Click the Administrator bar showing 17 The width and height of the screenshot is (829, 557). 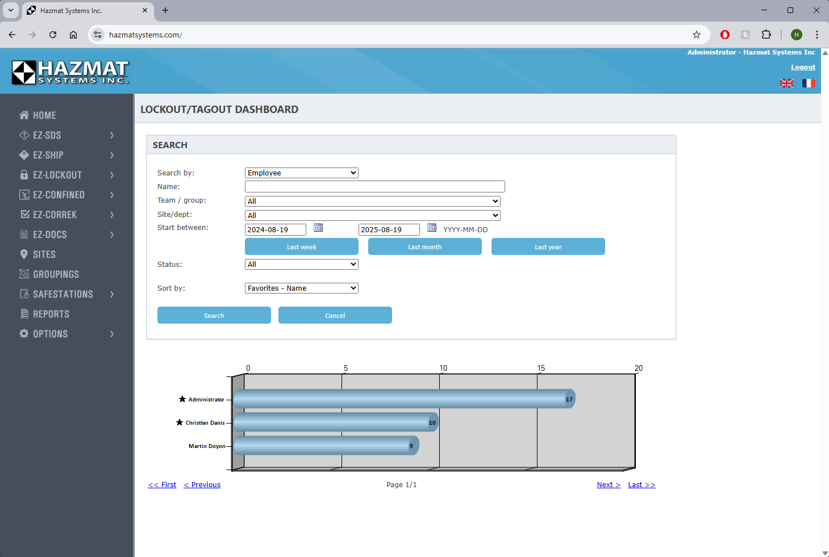pyautogui.click(x=403, y=399)
